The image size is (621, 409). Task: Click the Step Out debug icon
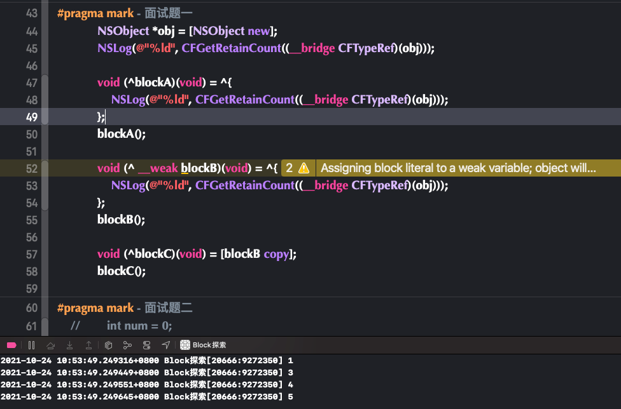(x=88, y=345)
